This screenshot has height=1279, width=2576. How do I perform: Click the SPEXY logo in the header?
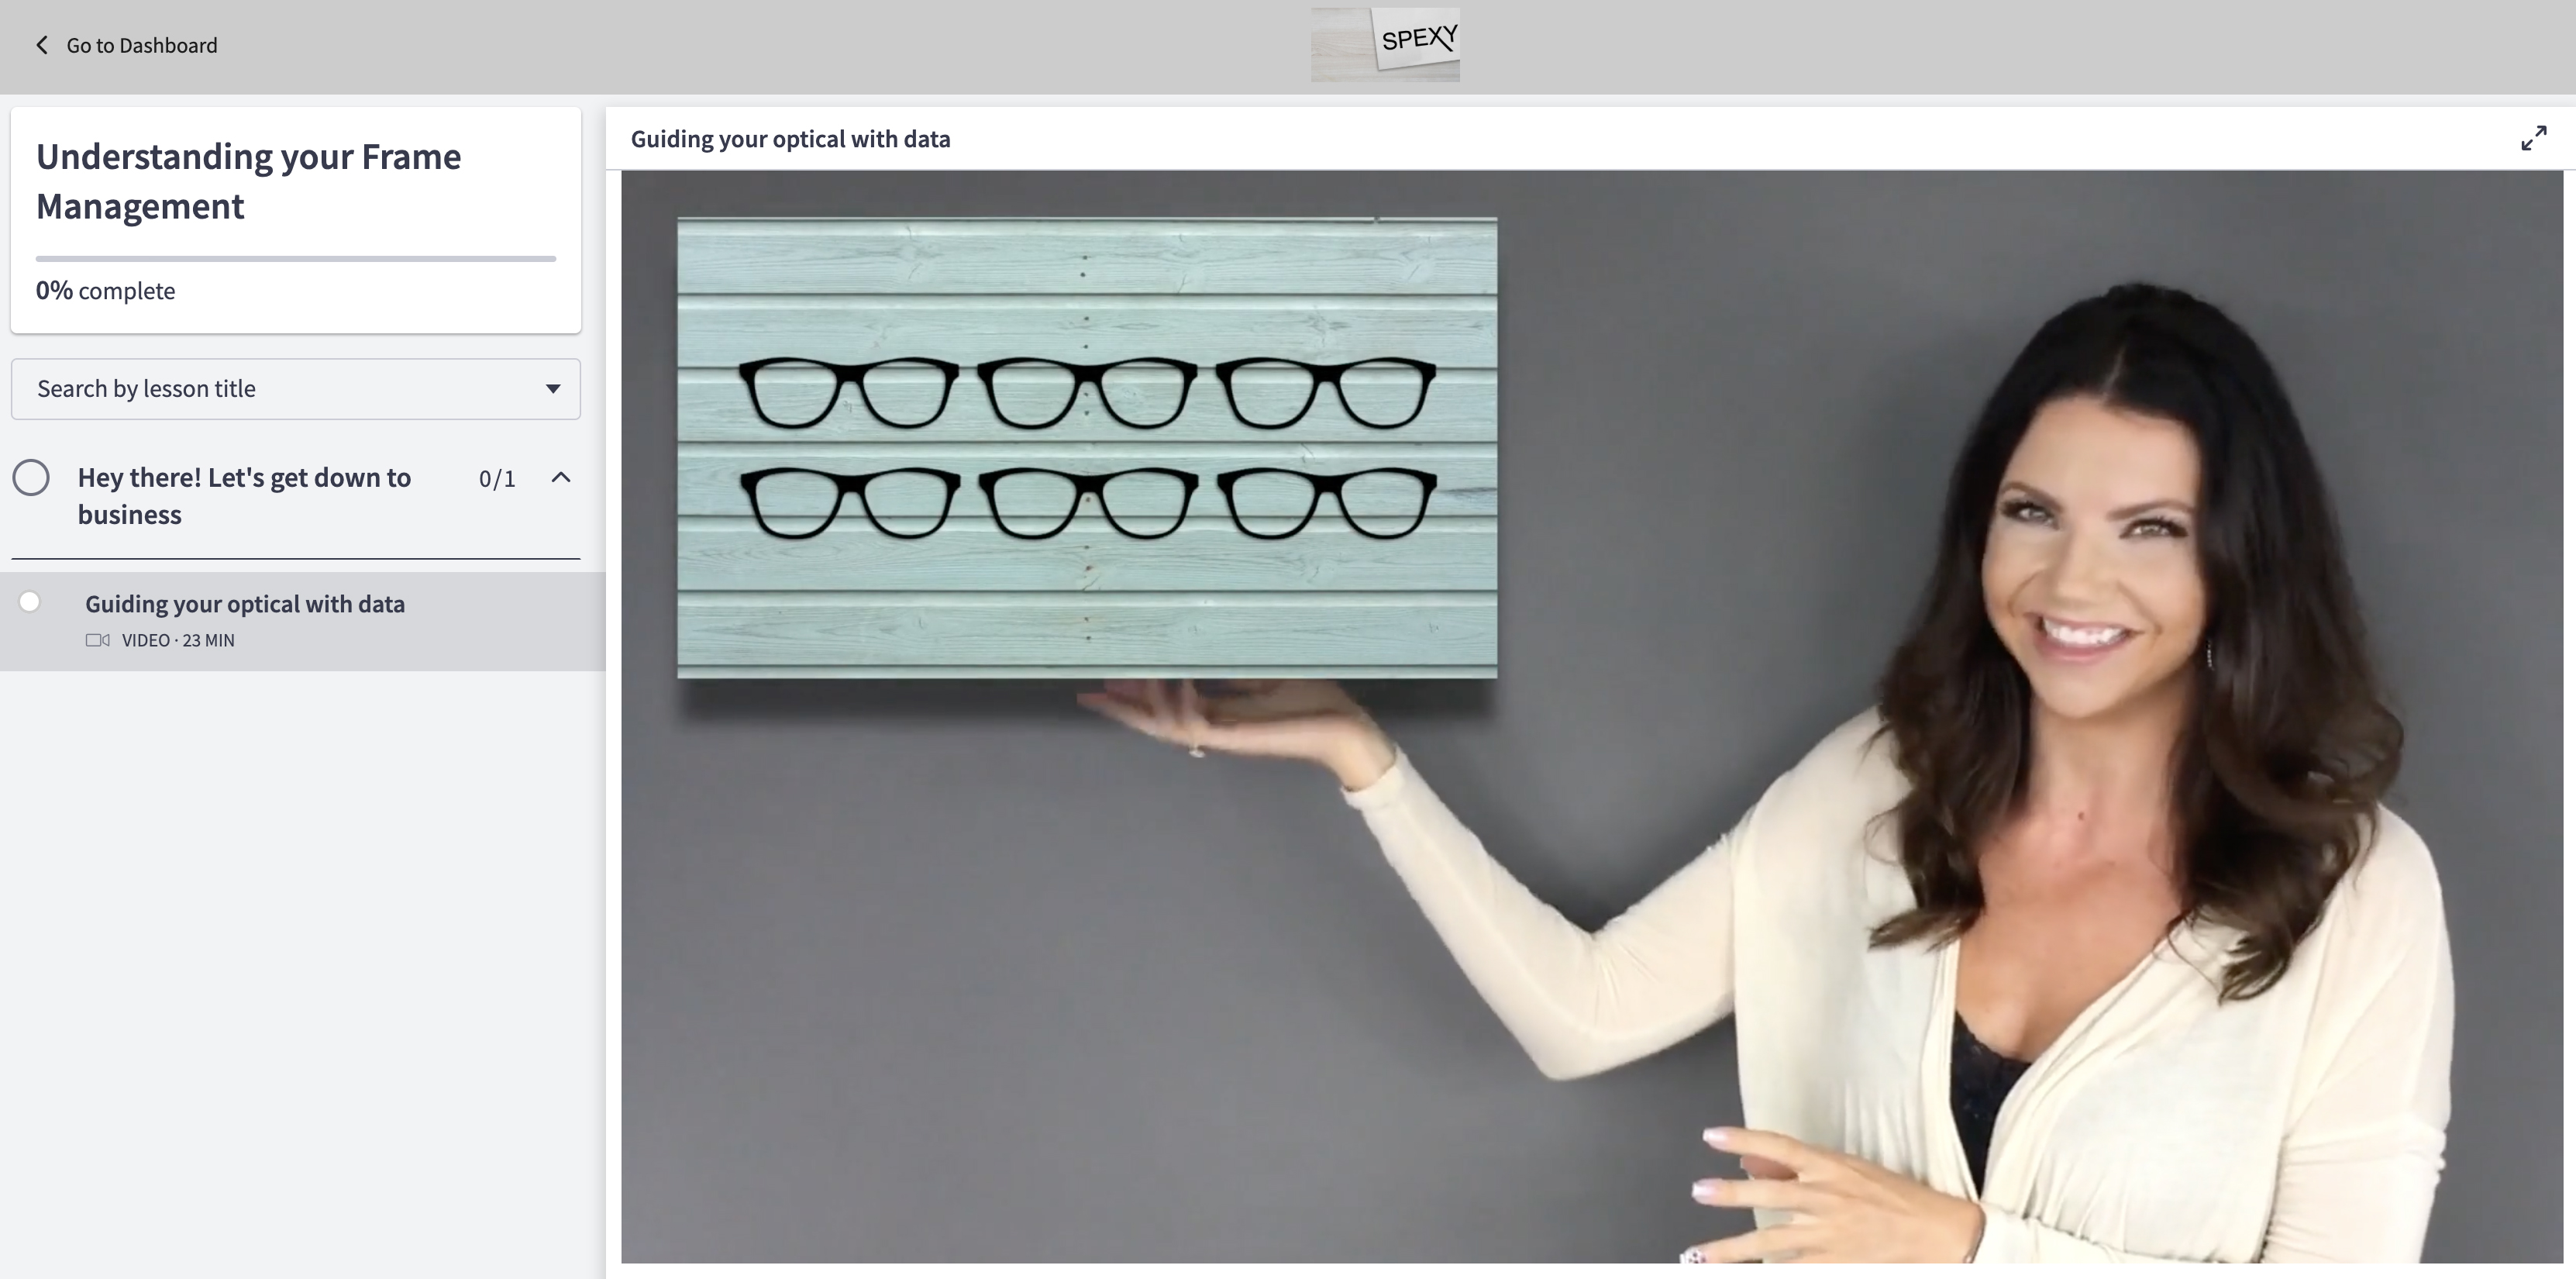(x=1385, y=45)
